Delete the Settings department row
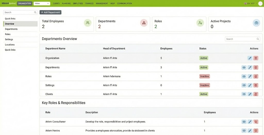Screen dimensions: 264x135 [256, 85]
